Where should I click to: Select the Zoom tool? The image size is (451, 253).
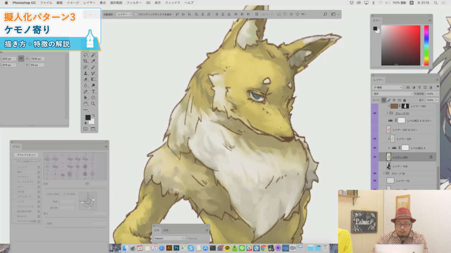93,104
